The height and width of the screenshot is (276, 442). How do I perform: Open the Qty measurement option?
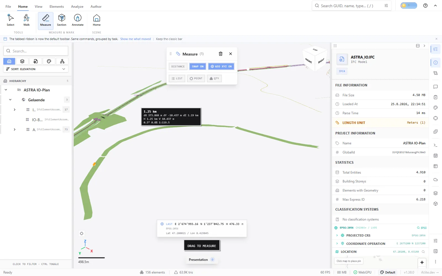point(214,78)
